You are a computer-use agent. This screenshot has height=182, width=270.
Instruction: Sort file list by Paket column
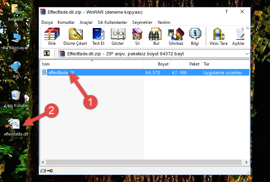(186, 64)
